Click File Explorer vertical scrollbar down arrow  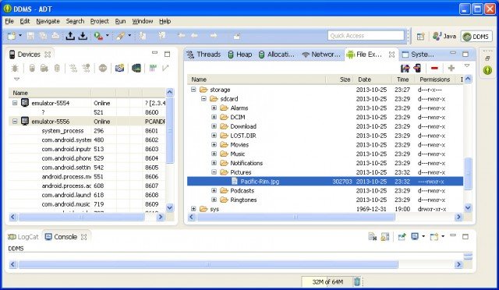coord(468,208)
